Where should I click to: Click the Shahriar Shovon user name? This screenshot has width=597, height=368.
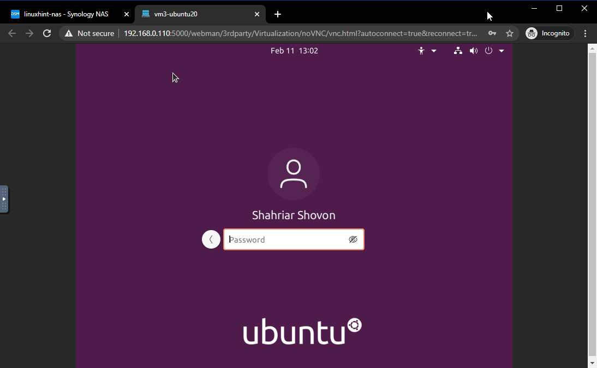(x=294, y=215)
